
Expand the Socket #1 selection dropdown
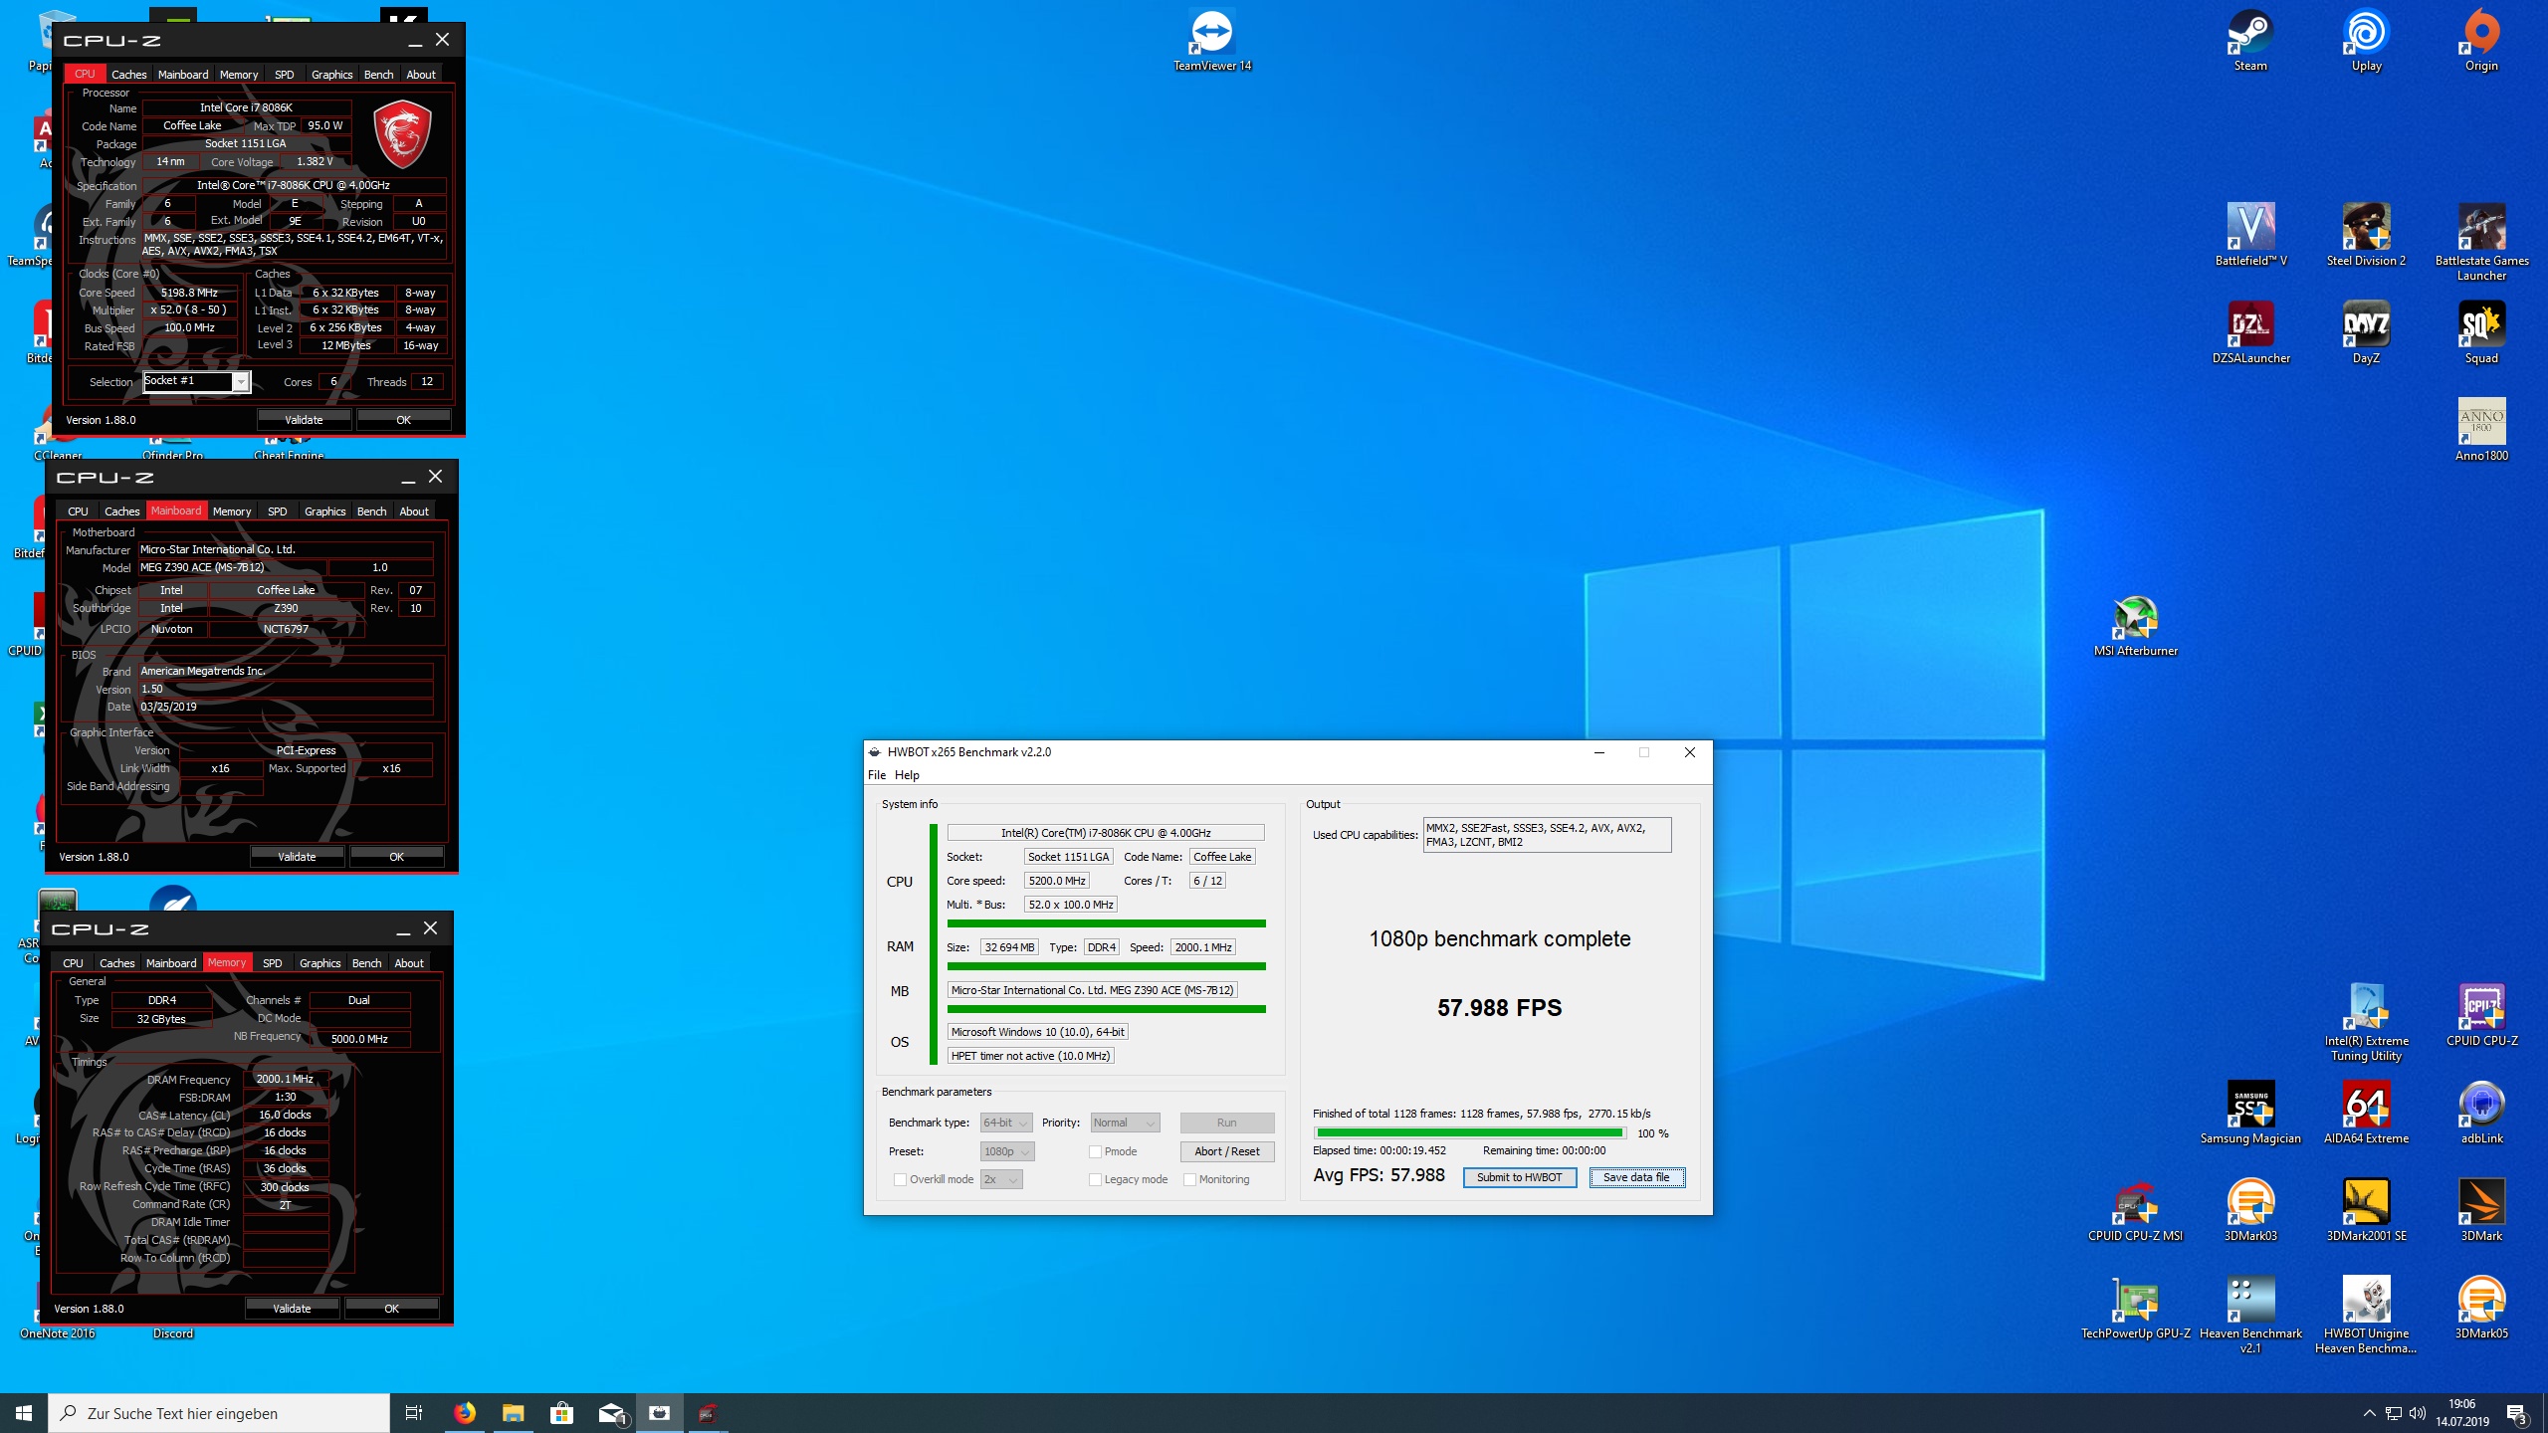[x=240, y=382]
